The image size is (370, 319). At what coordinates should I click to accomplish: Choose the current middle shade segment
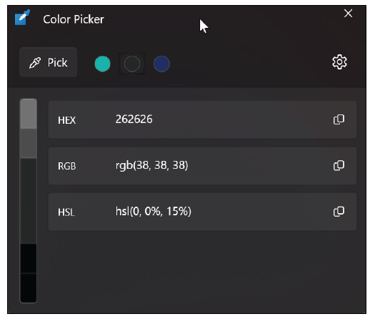pos(29,201)
